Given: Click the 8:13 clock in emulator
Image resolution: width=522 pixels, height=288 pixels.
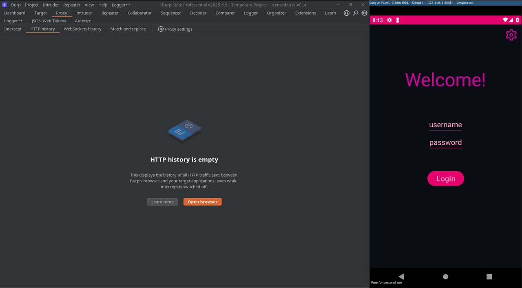Looking at the screenshot, I should [378, 20].
